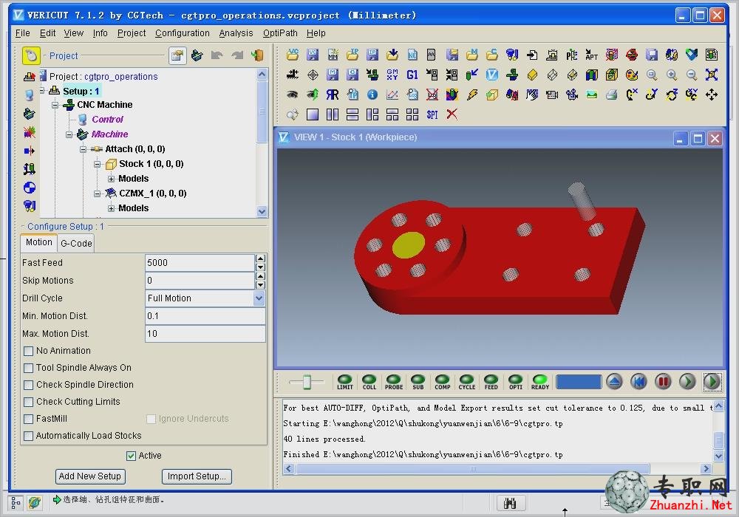Increase Fast Feed with up arrow
739x517 pixels.
click(260, 258)
